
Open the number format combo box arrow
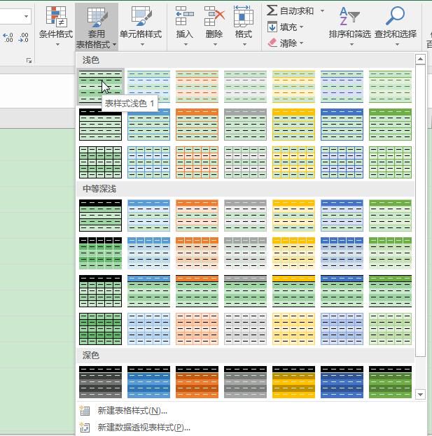point(26,16)
